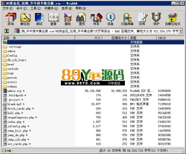Show archive Info (信息) icon
Screen dimensions: 186x154
point(111,19)
